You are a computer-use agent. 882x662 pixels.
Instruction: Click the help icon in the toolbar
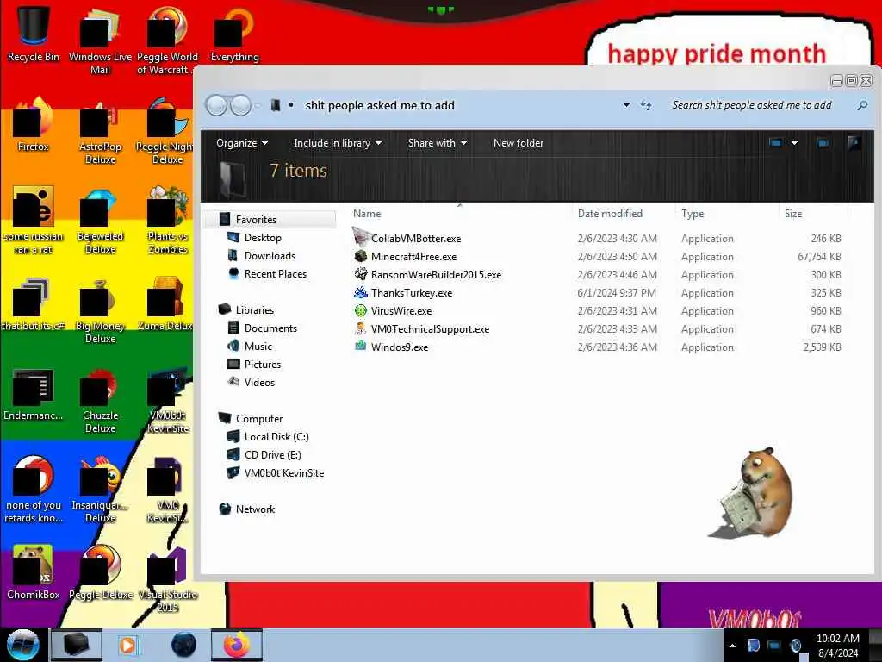[854, 143]
